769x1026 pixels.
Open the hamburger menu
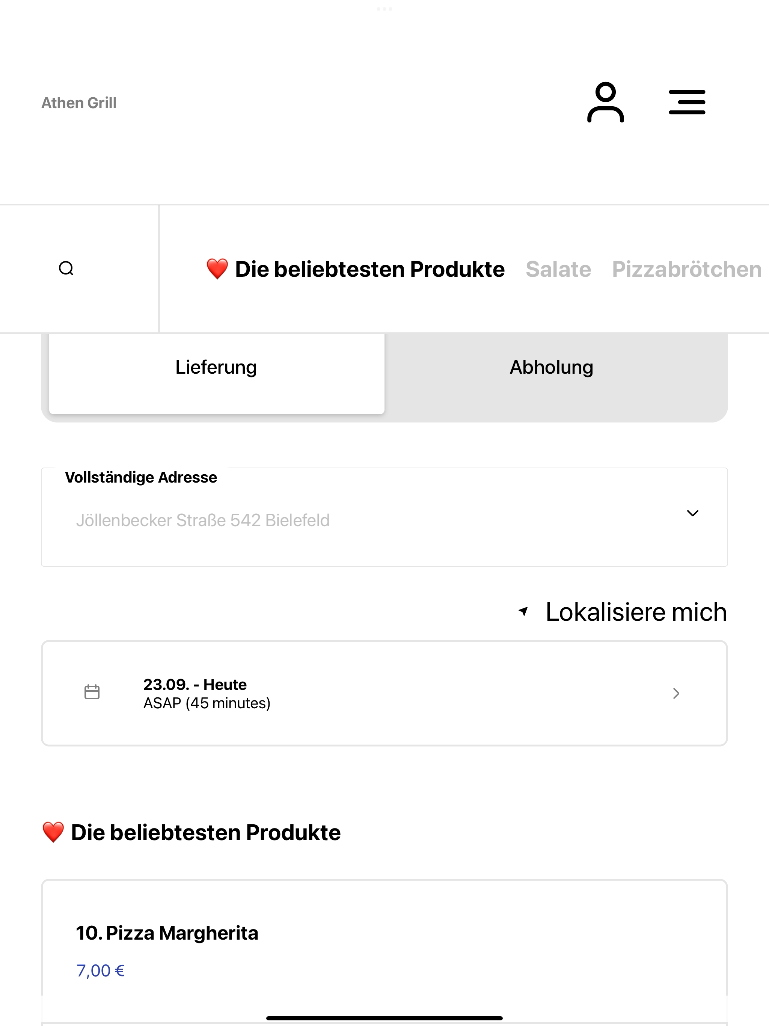pyautogui.click(x=687, y=102)
